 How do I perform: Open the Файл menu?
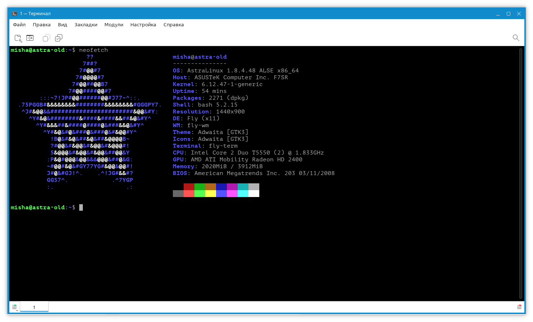point(19,25)
